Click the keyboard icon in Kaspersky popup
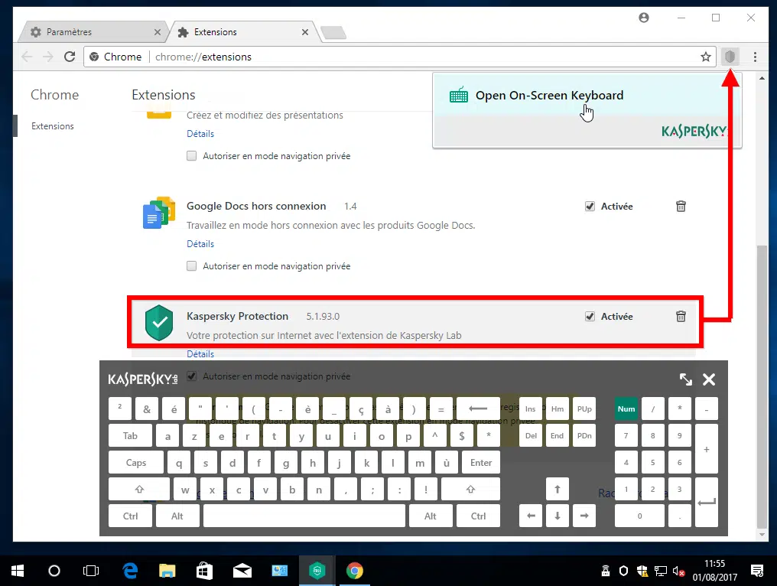The width and height of the screenshot is (777, 586). (x=458, y=95)
